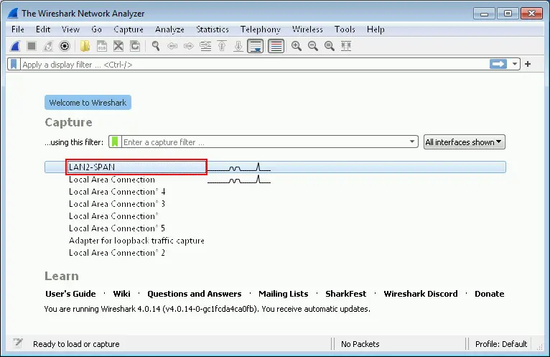Screen dimensions: 550x357
Task: Open the SharkFest link
Action: coord(345,294)
